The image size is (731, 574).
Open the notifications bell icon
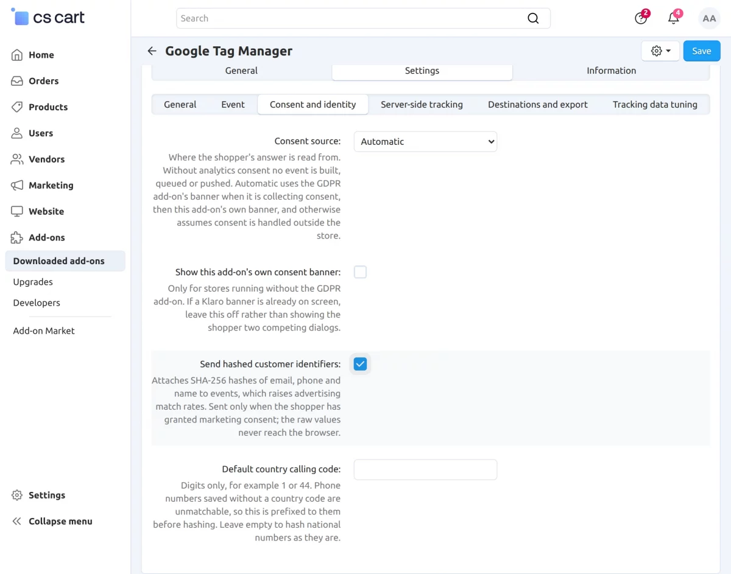tap(674, 18)
